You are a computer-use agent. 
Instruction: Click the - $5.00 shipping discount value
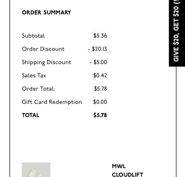pos(98,62)
